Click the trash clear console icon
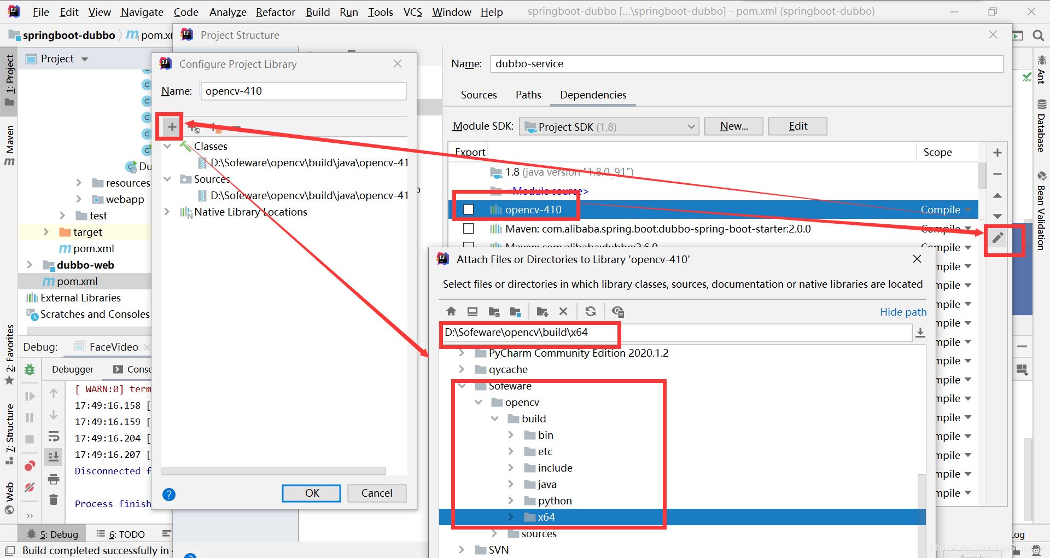The image size is (1050, 558). coord(54,499)
